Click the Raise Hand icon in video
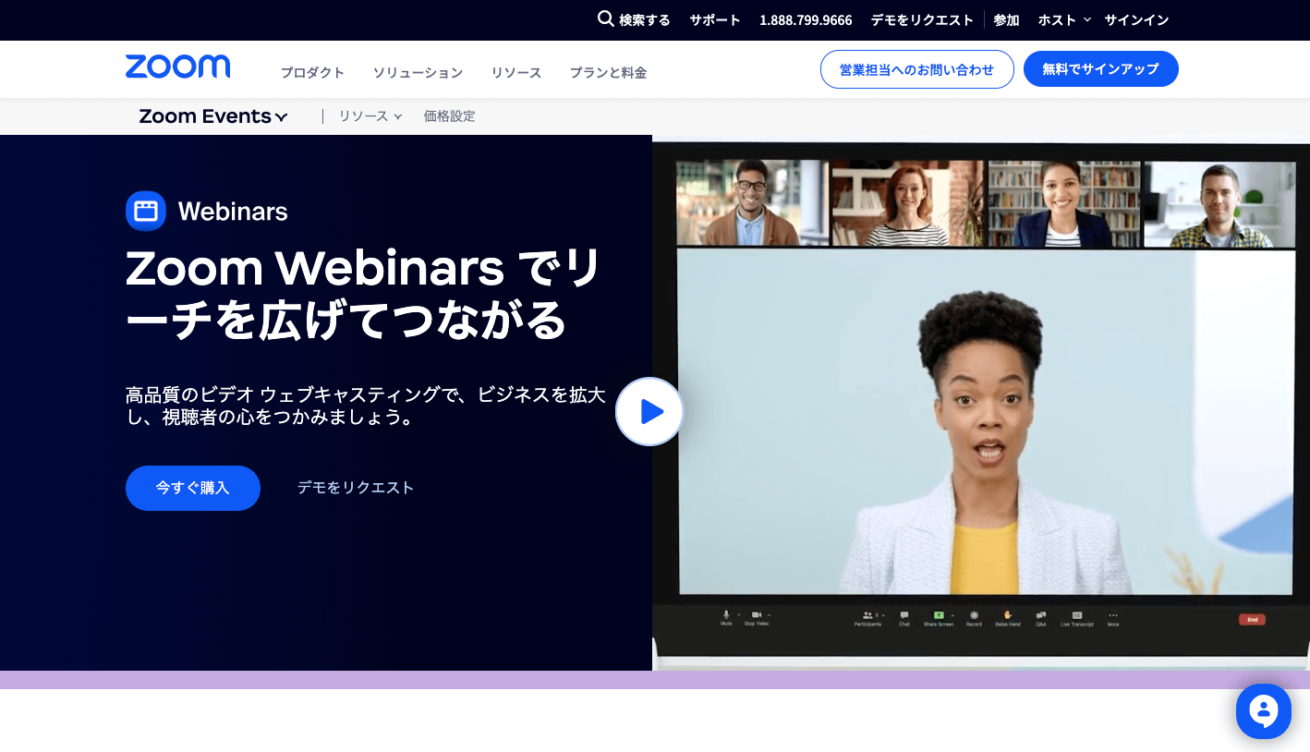 (x=1008, y=614)
